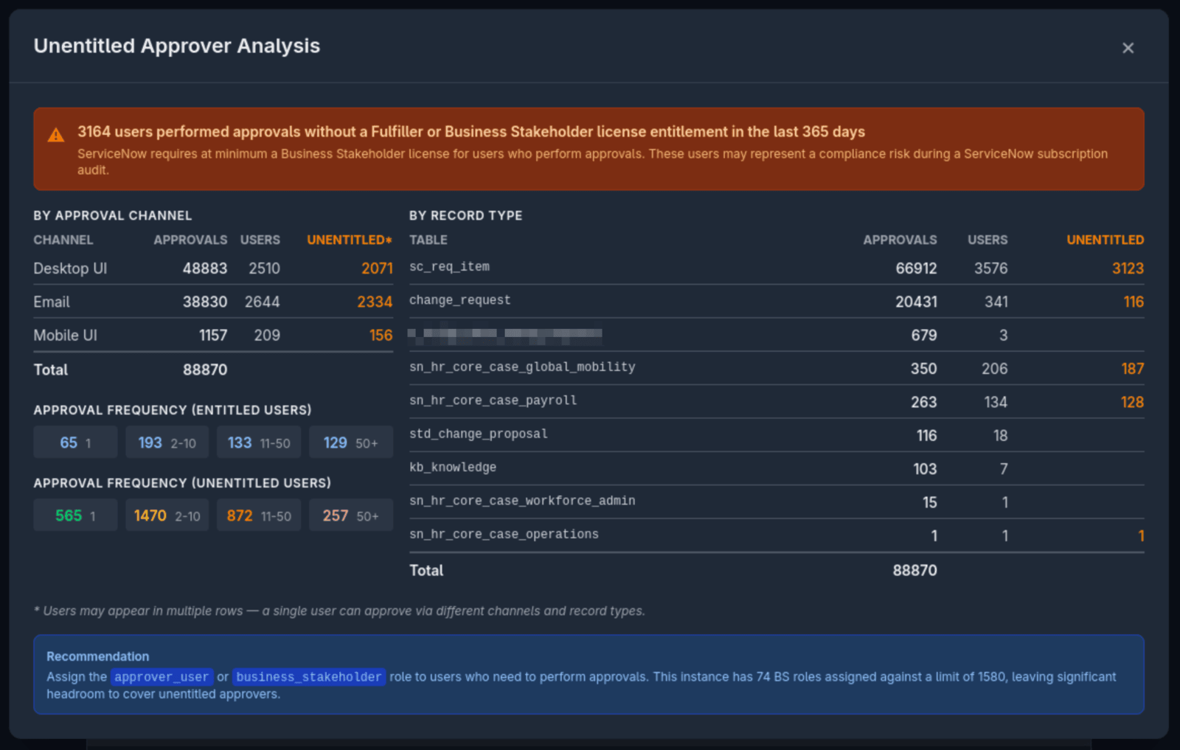Image resolution: width=1180 pixels, height=750 pixels.
Task: Sort by the APPROVALS column header
Action: pos(190,240)
